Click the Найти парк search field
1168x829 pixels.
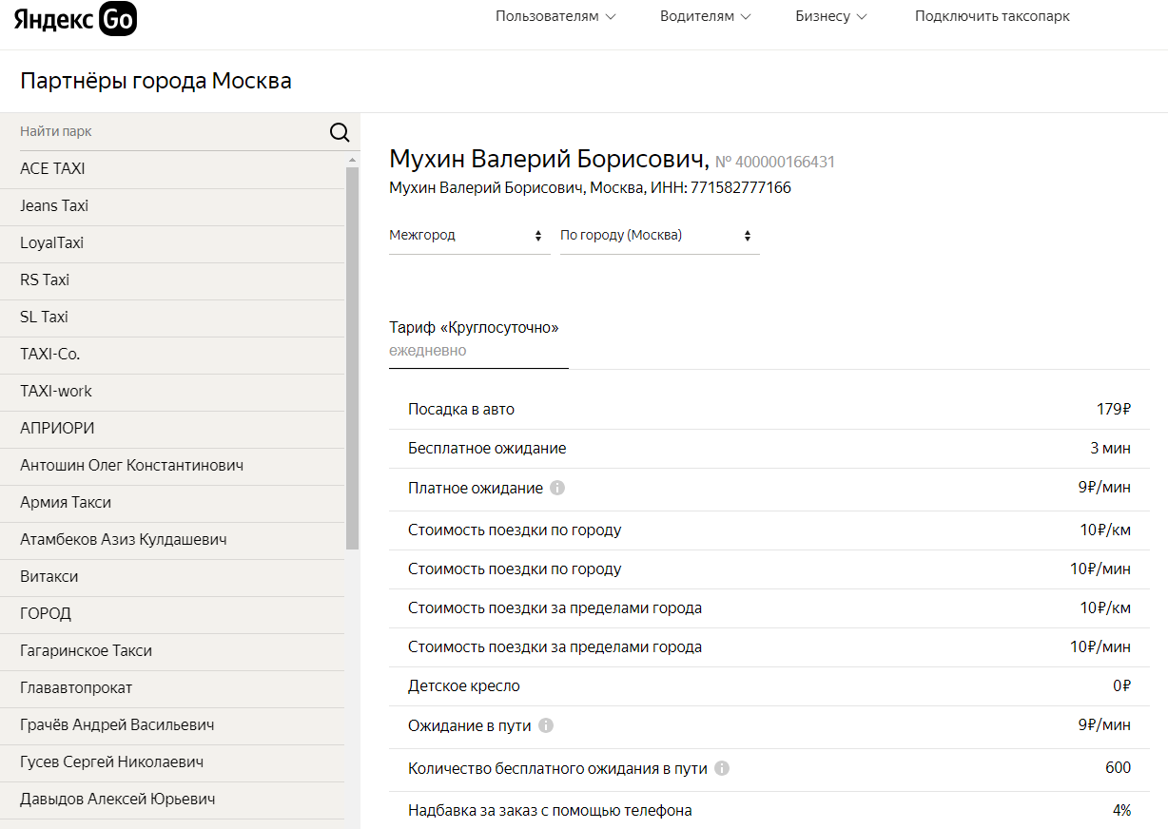pyautogui.click(x=171, y=132)
